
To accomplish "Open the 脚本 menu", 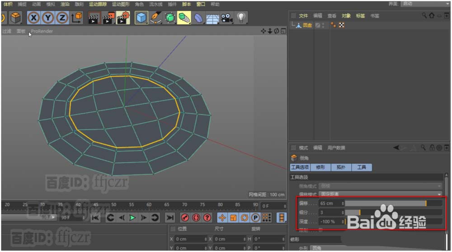I will pos(187,4).
